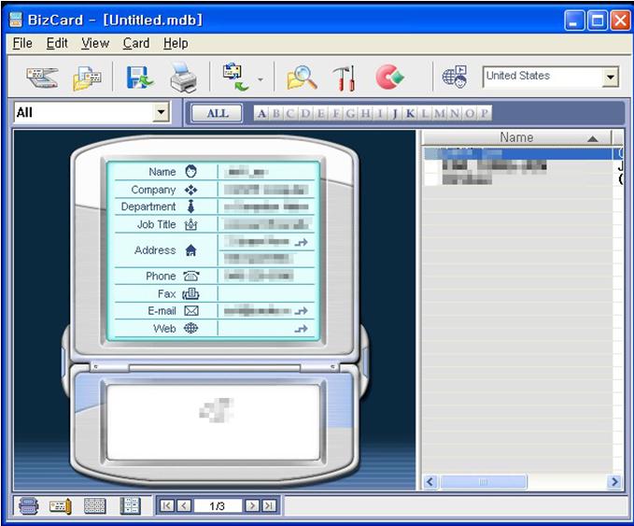This screenshot has height=526, width=634.
Task: Click the synchronize cards toolbar icon
Action: (x=235, y=77)
